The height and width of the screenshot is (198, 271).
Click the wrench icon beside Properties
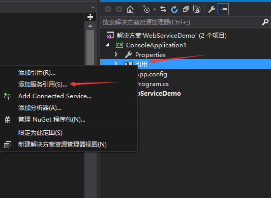[129, 54]
